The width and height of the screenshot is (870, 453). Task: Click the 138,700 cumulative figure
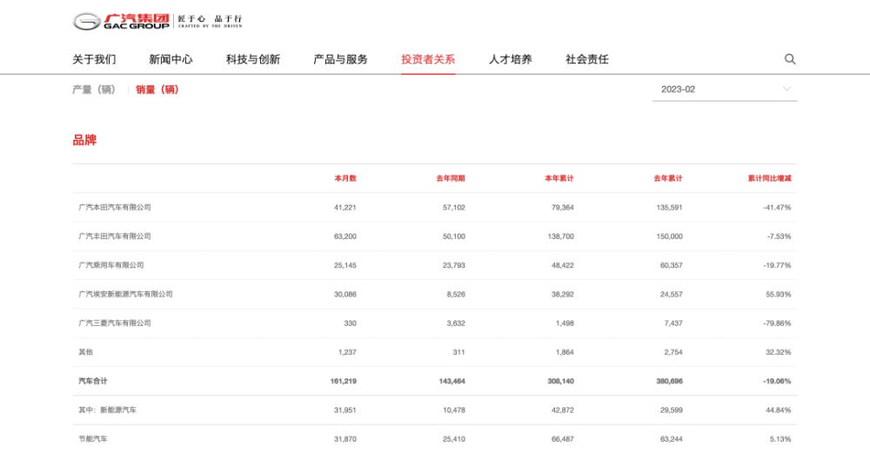561,236
